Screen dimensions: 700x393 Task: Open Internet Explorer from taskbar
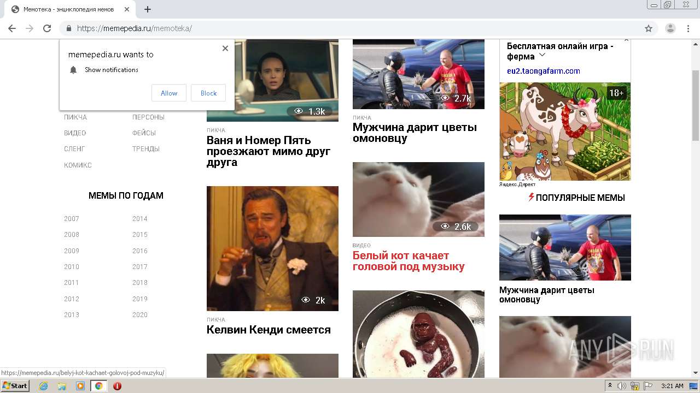coord(43,386)
